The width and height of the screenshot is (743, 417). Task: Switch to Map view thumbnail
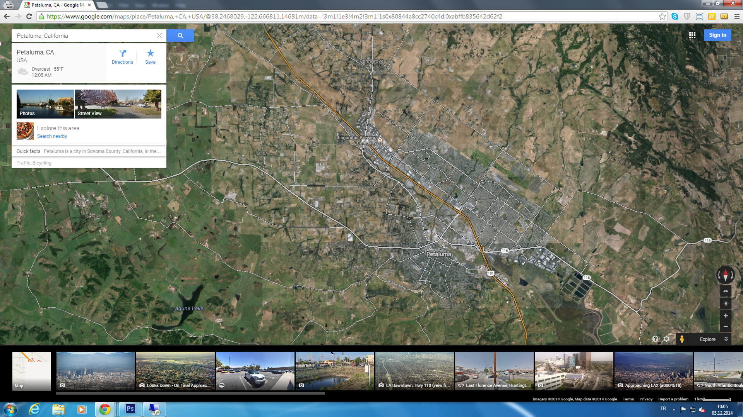[32, 371]
